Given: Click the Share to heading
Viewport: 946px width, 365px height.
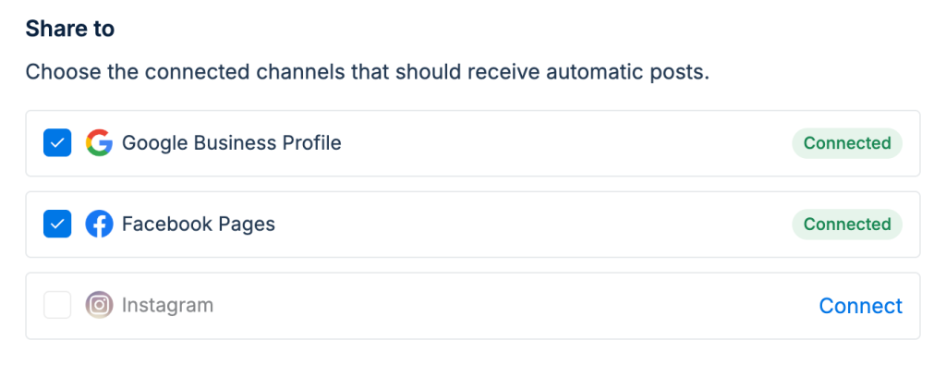Looking at the screenshot, I should click(x=70, y=29).
